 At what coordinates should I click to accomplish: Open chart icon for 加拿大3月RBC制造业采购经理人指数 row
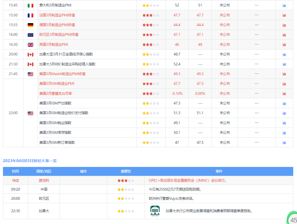coord(284,64)
